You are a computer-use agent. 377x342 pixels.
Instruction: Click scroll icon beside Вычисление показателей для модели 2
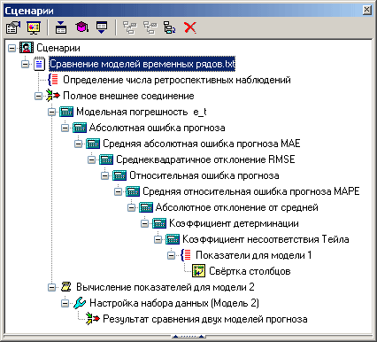pyautogui.click(x=66, y=287)
